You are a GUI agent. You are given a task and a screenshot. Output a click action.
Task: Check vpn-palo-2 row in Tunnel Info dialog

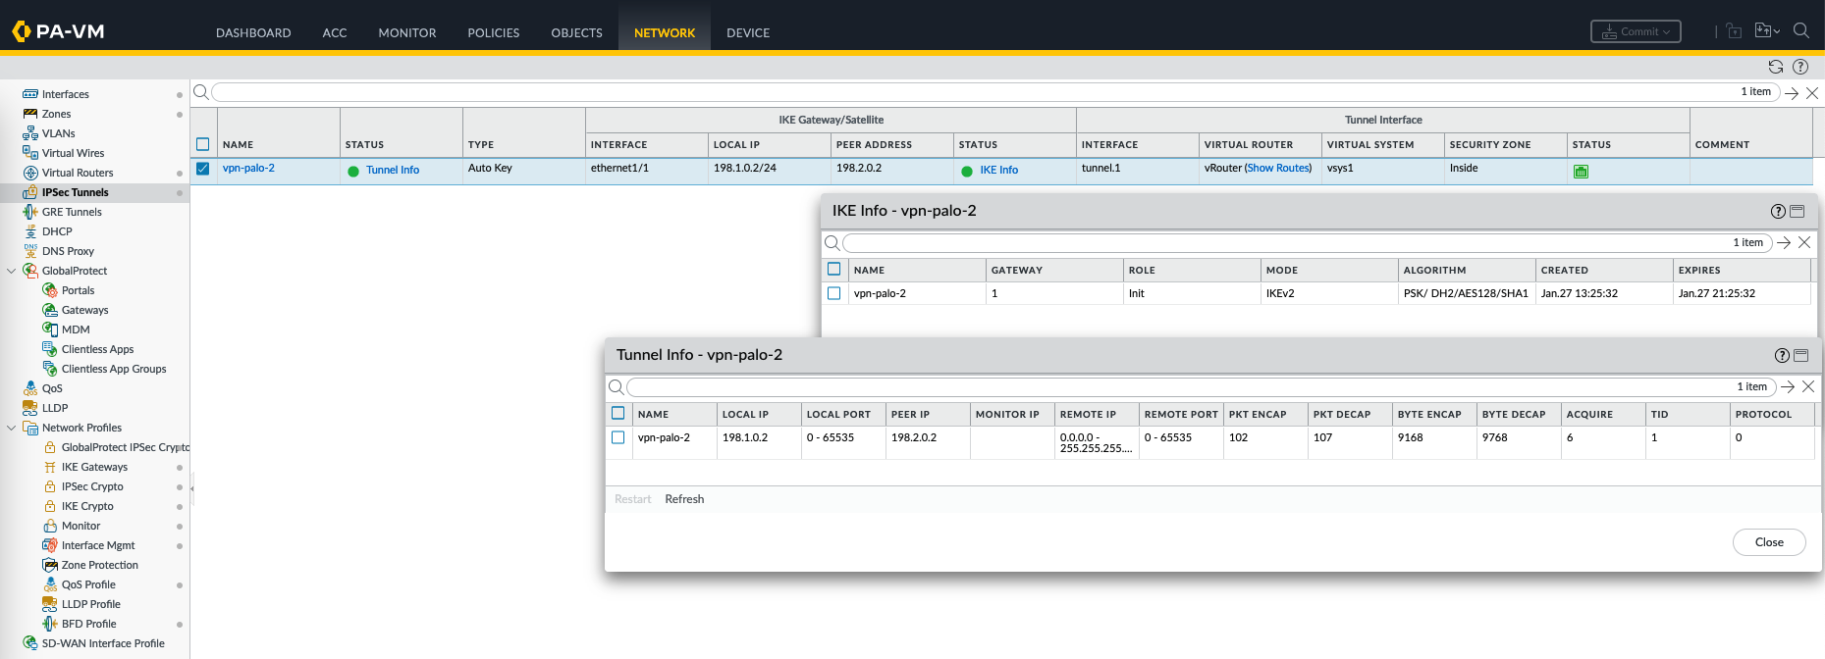point(618,437)
